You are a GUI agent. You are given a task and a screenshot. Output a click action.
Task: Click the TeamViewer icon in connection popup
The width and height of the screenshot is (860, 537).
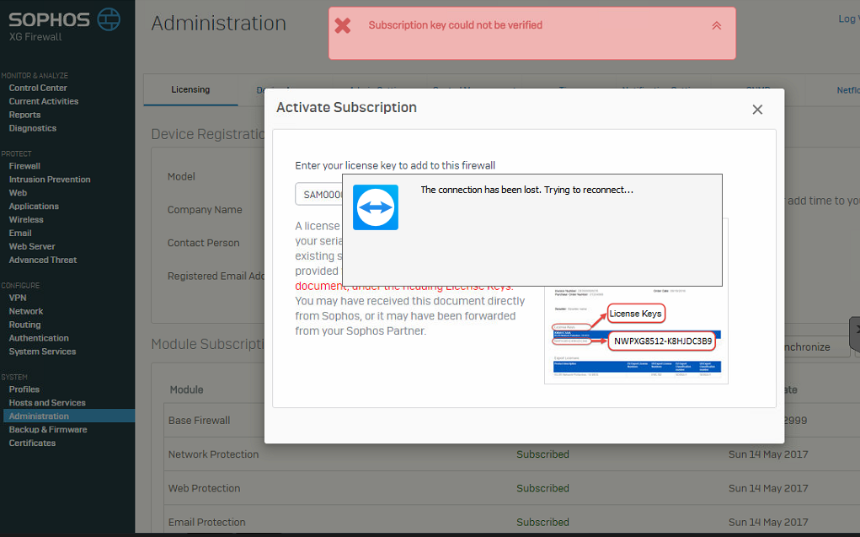[376, 207]
